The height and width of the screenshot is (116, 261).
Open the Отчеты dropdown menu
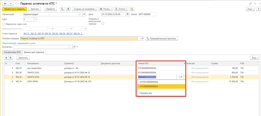(x=121, y=9)
